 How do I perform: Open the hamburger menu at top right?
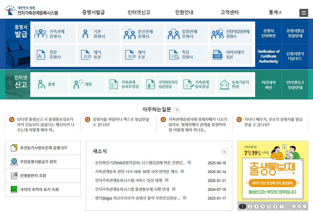pos(304,13)
